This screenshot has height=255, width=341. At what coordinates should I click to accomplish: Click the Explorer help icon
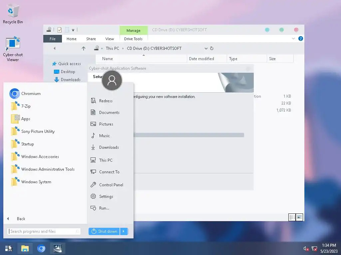tap(301, 39)
